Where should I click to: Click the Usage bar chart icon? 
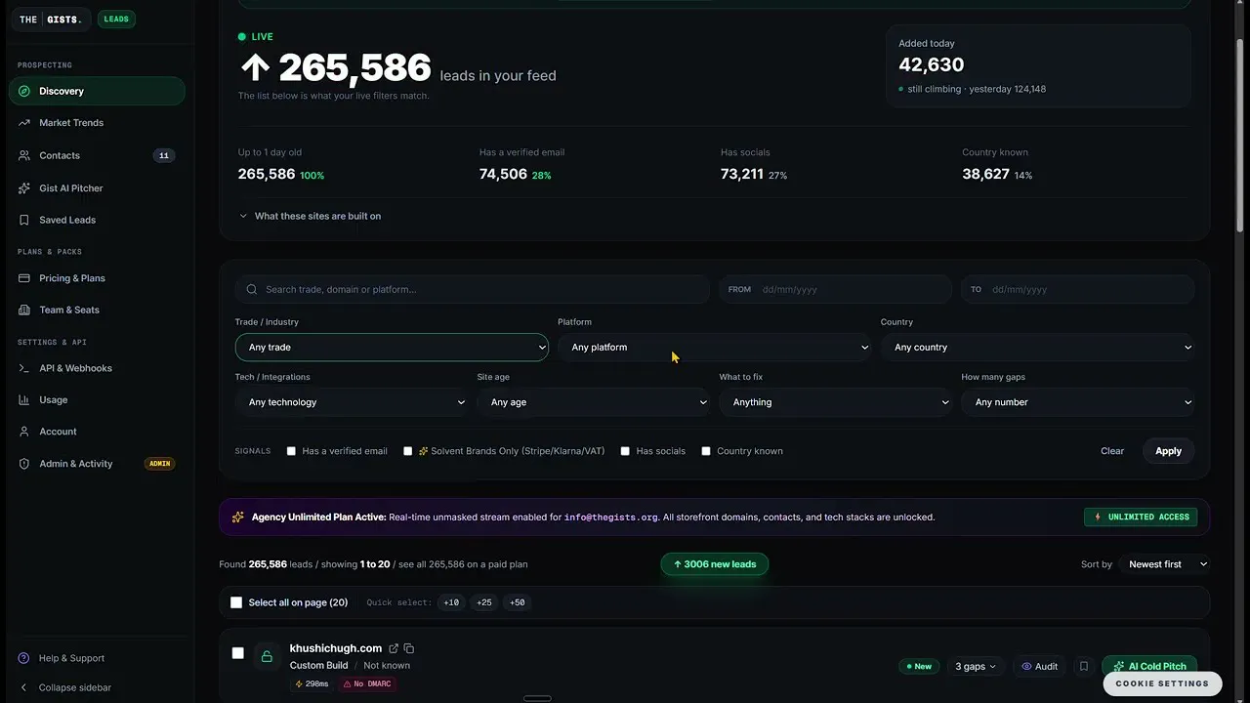(24, 399)
